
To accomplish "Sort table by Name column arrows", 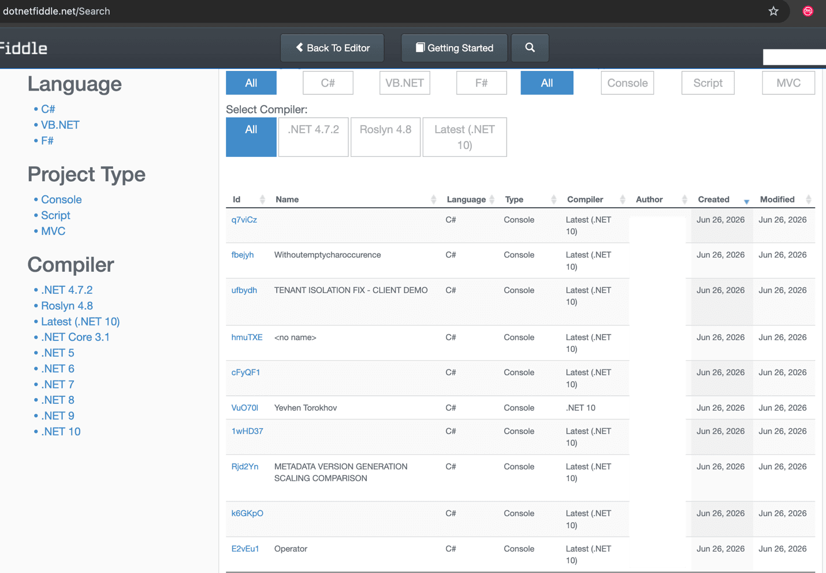I will (x=433, y=200).
